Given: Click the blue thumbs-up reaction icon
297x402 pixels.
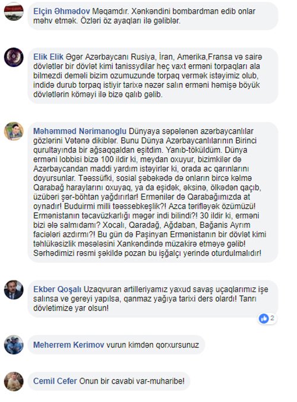Looking at the screenshot, I should pos(263,319).
